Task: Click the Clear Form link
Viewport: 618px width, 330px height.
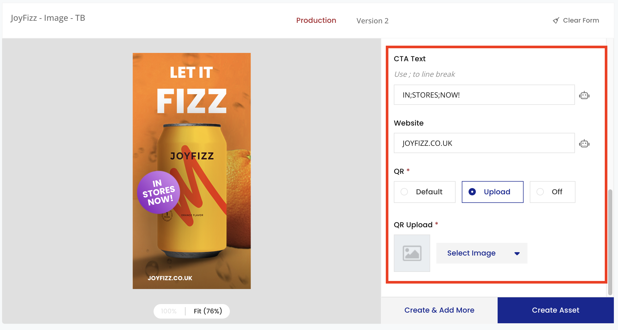Action: (581, 20)
